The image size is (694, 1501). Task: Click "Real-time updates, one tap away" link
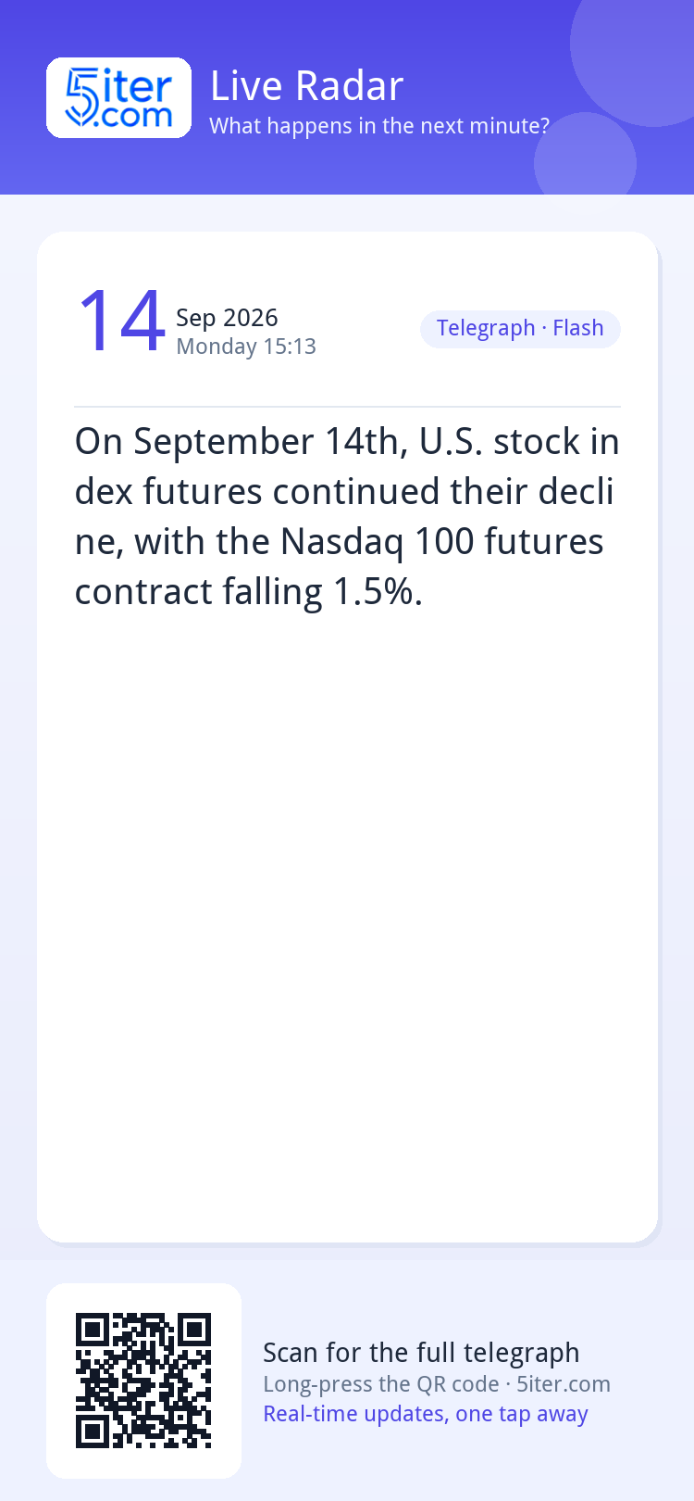pyautogui.click(x=426, y=1414)
